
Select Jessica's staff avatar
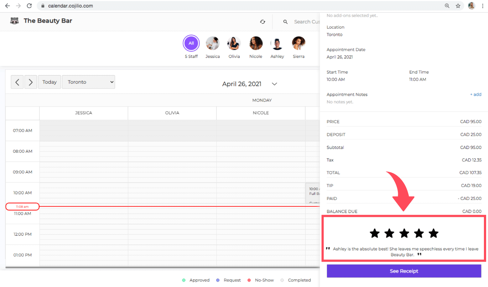point(212,43)
